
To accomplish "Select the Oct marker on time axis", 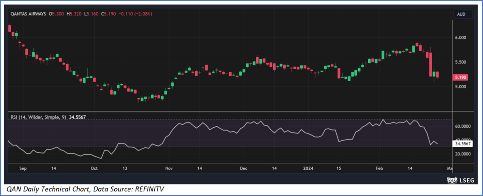I will tap(94, 168).
